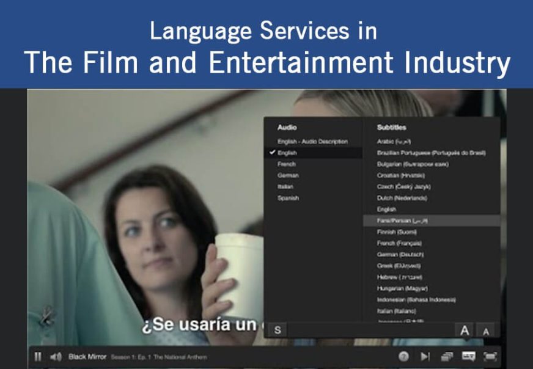Image resolution: width=533 pixels, height=369 pixels.
Task: Switch audio to Spanish
Action: point(288,198)
